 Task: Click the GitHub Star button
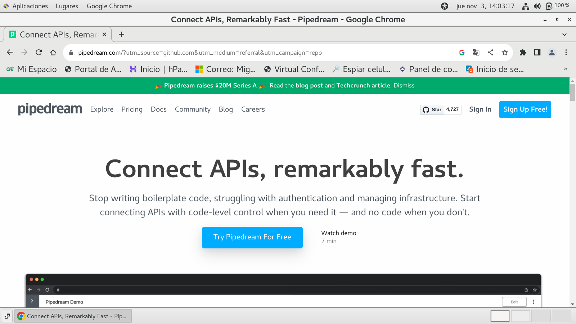pos(432,109)
